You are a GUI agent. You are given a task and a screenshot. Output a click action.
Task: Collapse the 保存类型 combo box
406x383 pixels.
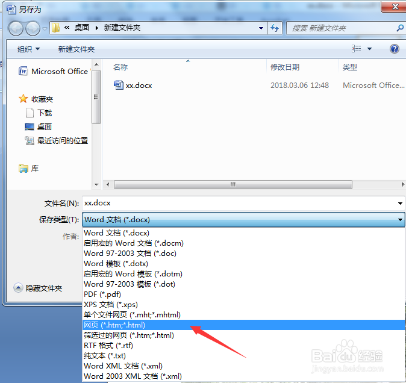coord(243,220)
